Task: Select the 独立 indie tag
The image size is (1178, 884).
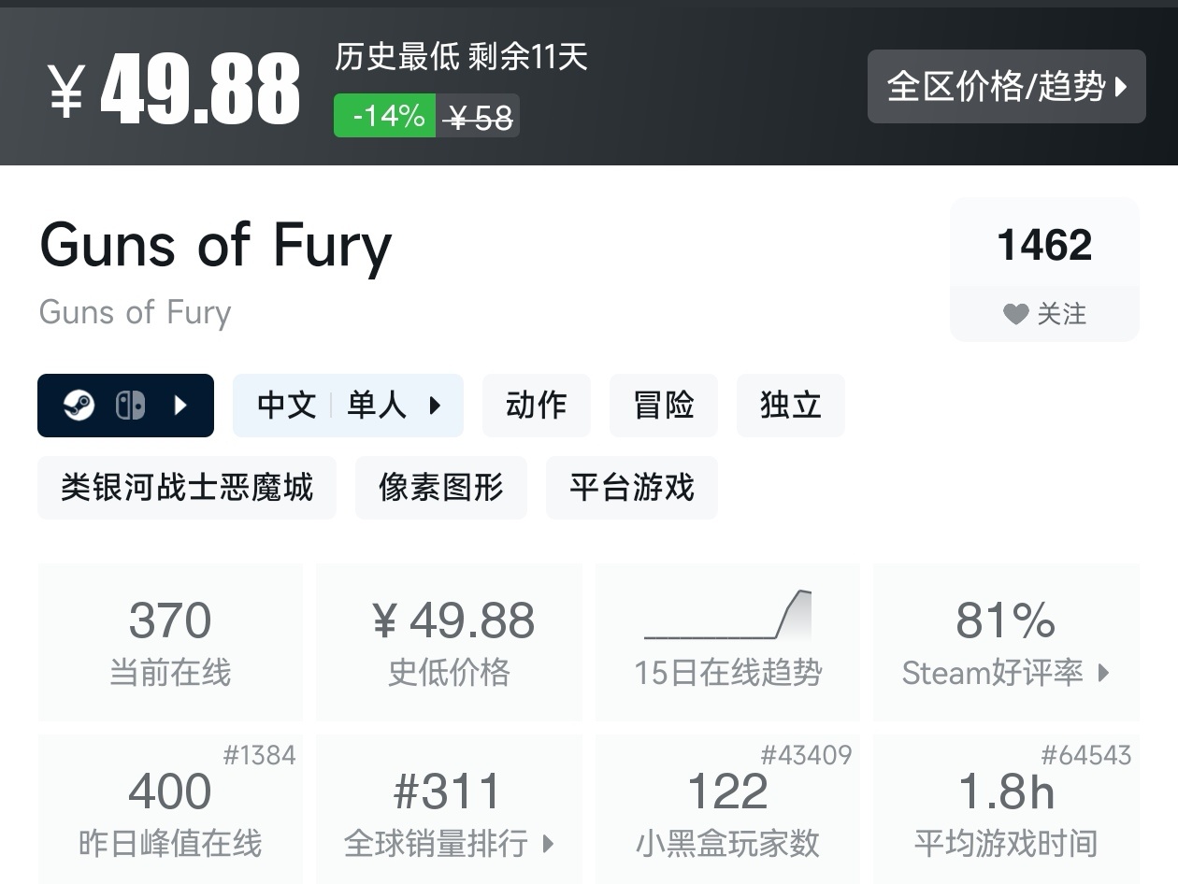Action: (x=790, y=406)
